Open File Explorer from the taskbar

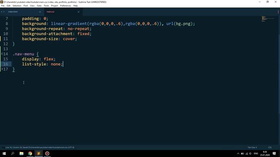[21, 154]
